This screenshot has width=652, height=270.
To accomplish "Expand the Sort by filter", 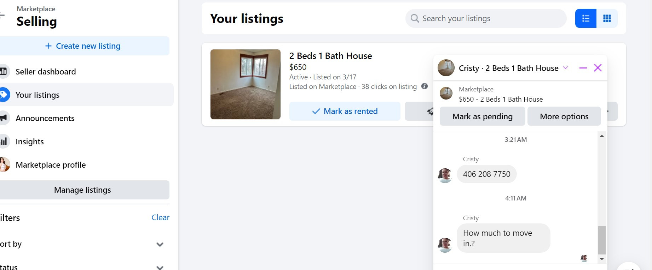I will (160, 244).
